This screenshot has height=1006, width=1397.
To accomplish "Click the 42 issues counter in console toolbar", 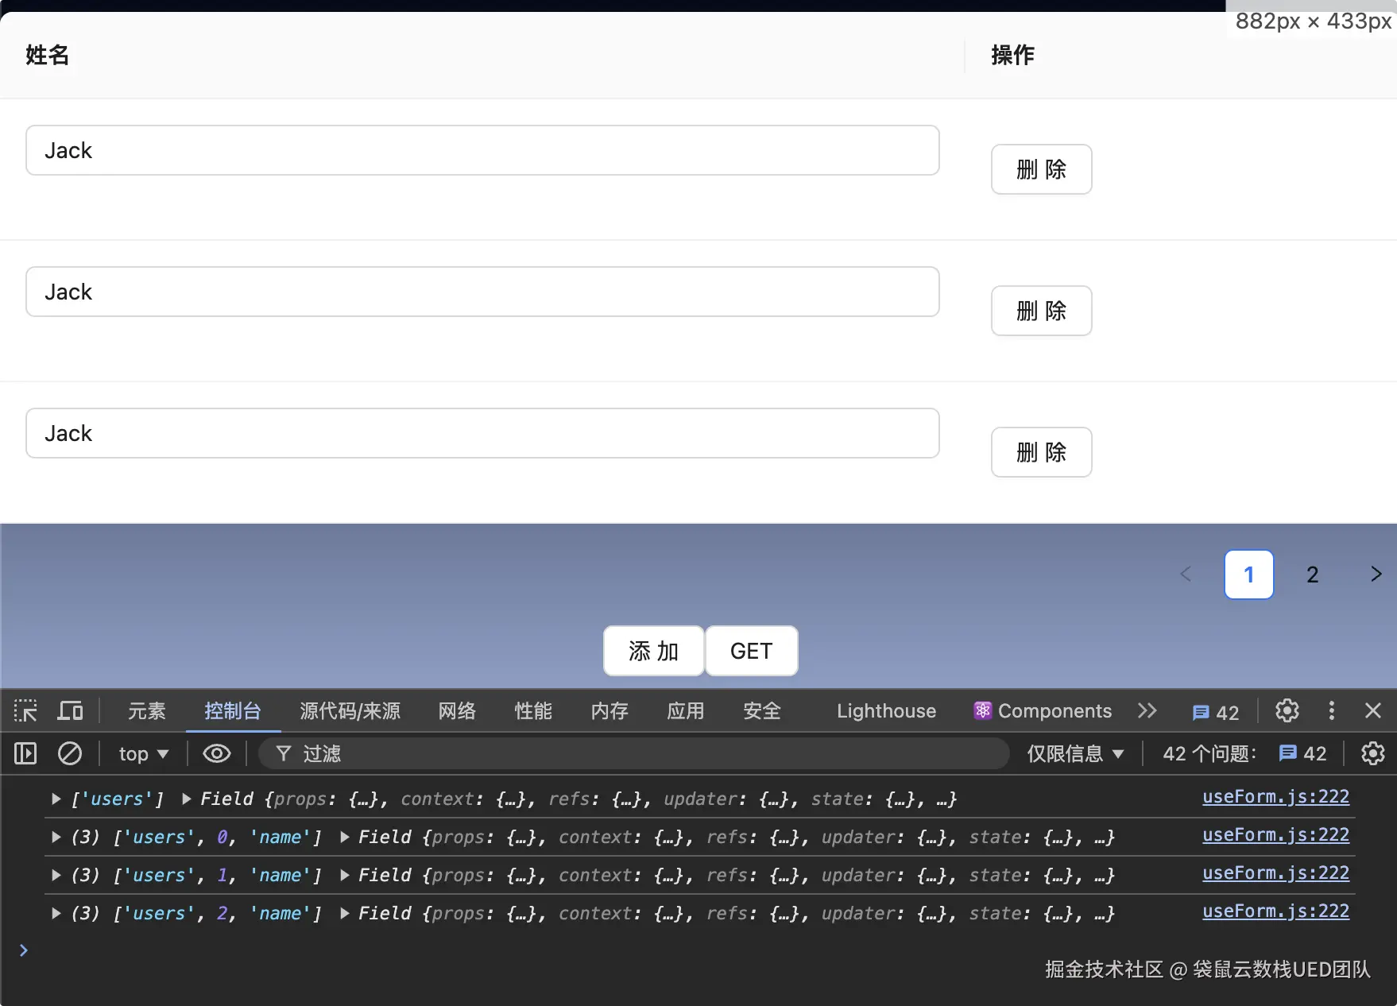I will [1303, 753].
